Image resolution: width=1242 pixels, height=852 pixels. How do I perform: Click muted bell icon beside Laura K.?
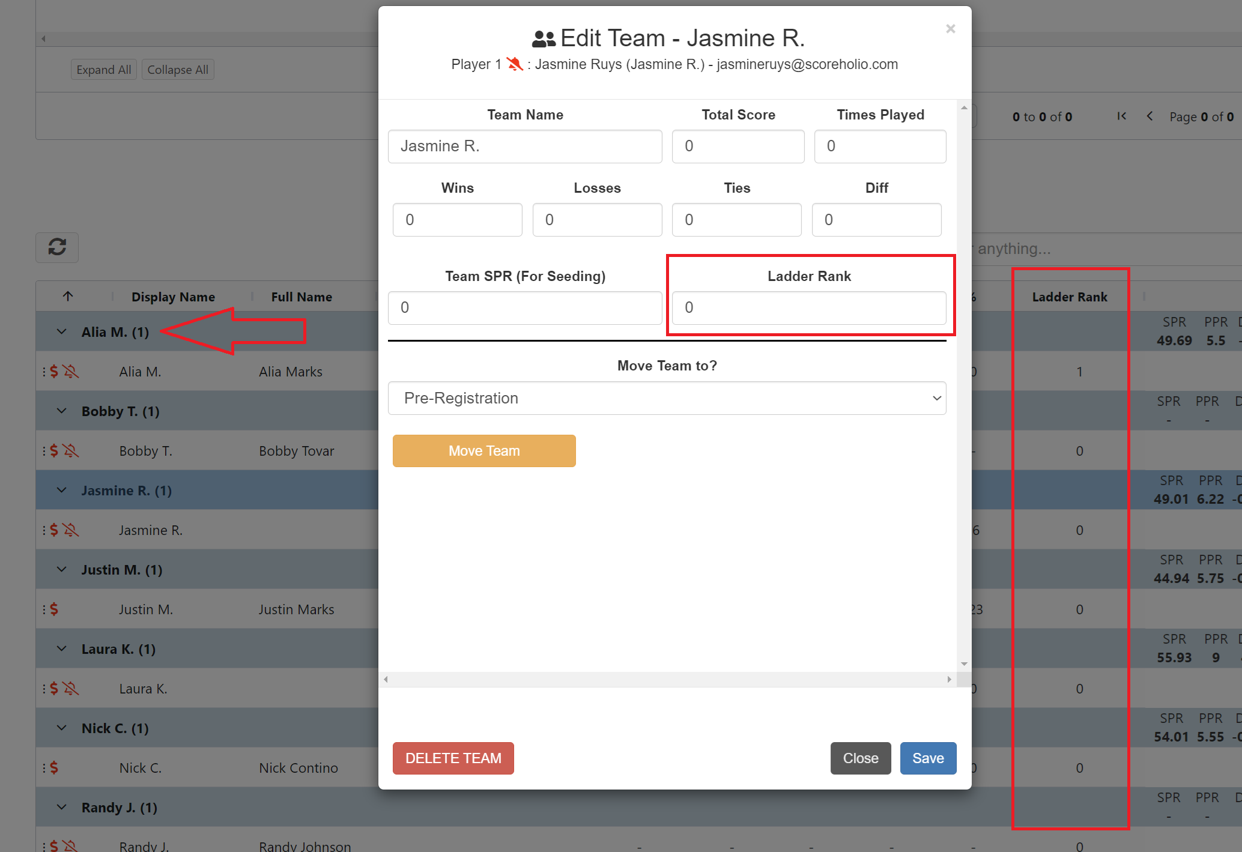[71, 689]
